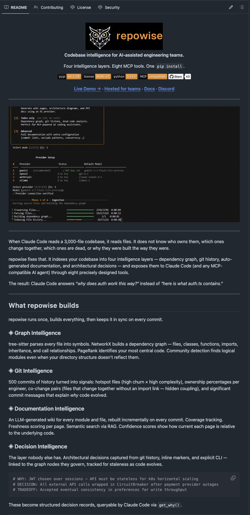This screenshot has height=515, width=250.
Task: Switch to the Security tab
Action: pyautogui.click(x=109, y=7)
